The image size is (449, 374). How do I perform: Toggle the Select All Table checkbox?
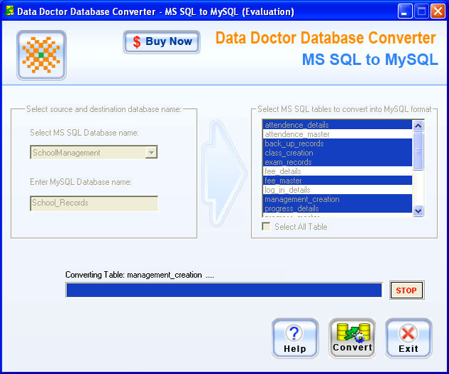coord(267,226)
